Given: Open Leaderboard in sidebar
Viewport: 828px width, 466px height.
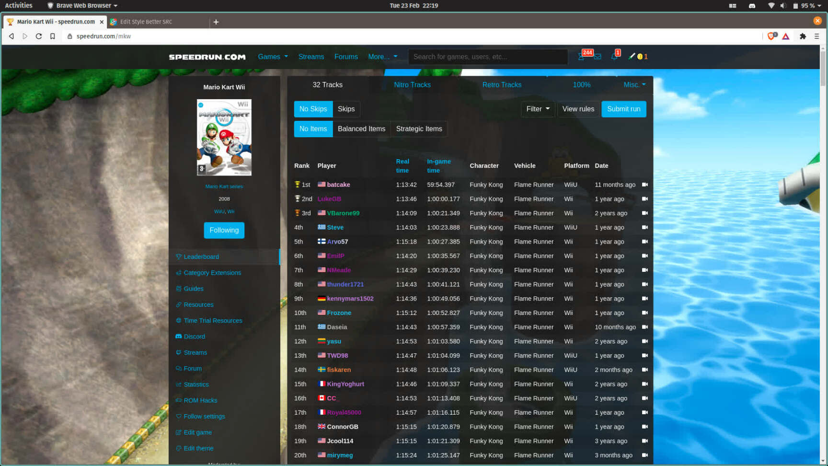Looking at the screenshot, I should click(x=201, y=257).
